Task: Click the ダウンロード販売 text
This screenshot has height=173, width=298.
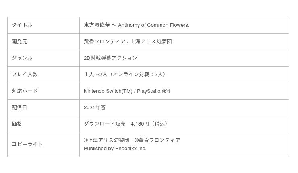Action: click(x=104, y=124)
